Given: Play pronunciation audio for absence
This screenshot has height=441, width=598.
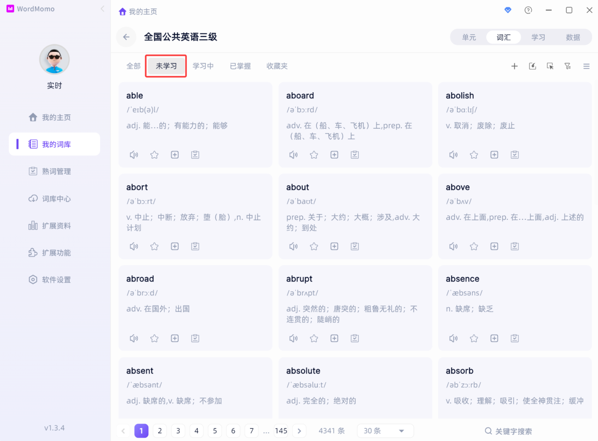Looking at the screenshot, I should [x=453, y=338].
